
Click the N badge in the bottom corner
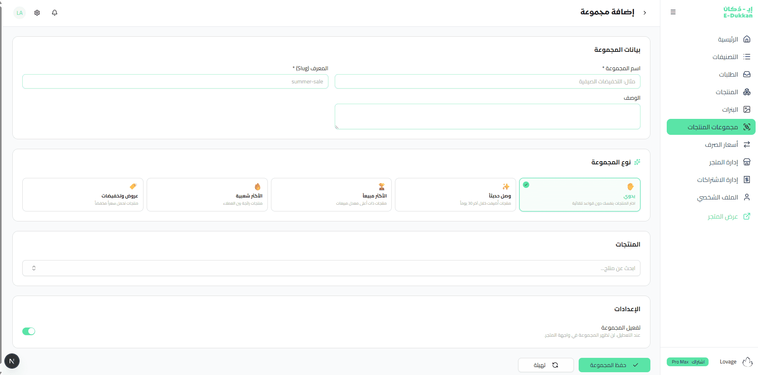click(x=12, y=361)
